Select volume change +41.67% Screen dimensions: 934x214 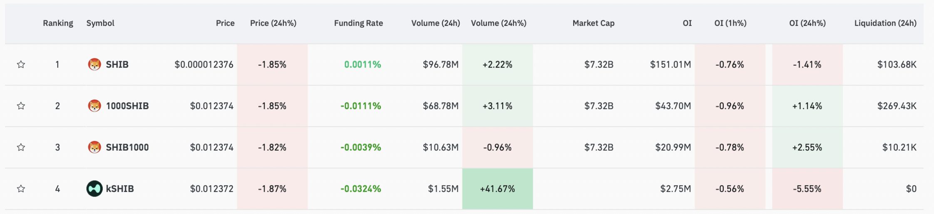[x=497, y=189]
